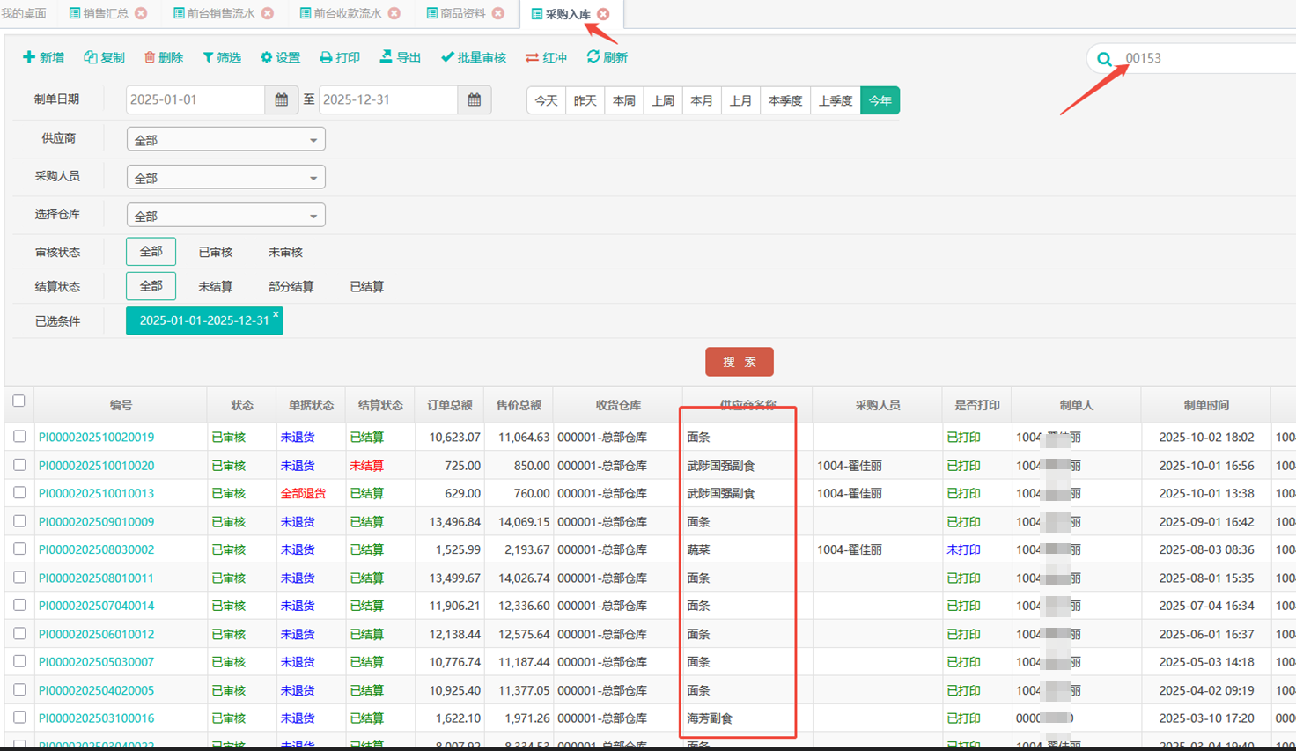Click the 删除 trash icon
This screenshot has height=751, width=1296.
pos(150,57)
